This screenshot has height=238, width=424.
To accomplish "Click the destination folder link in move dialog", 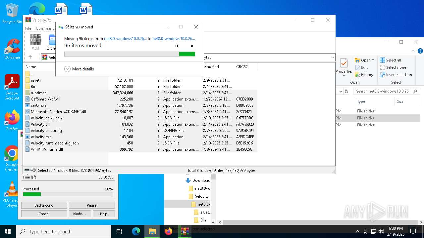I will (174, 39).
